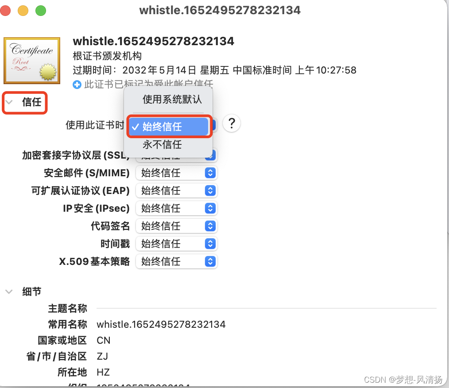Select 始终信任 in the popup menu
The image size is (449, 388).
click(169, 126)
